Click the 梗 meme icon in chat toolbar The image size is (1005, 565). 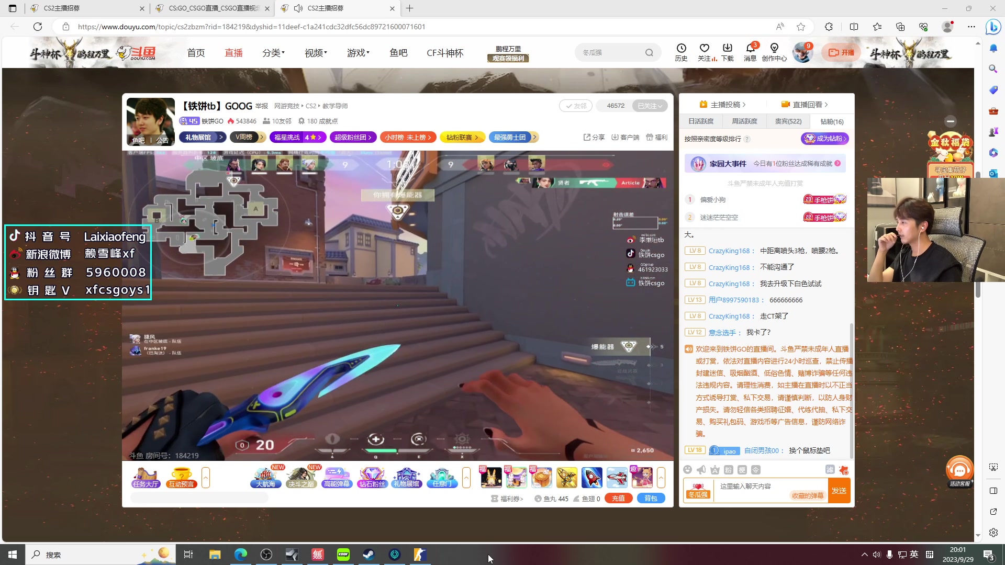pos(742,470)
